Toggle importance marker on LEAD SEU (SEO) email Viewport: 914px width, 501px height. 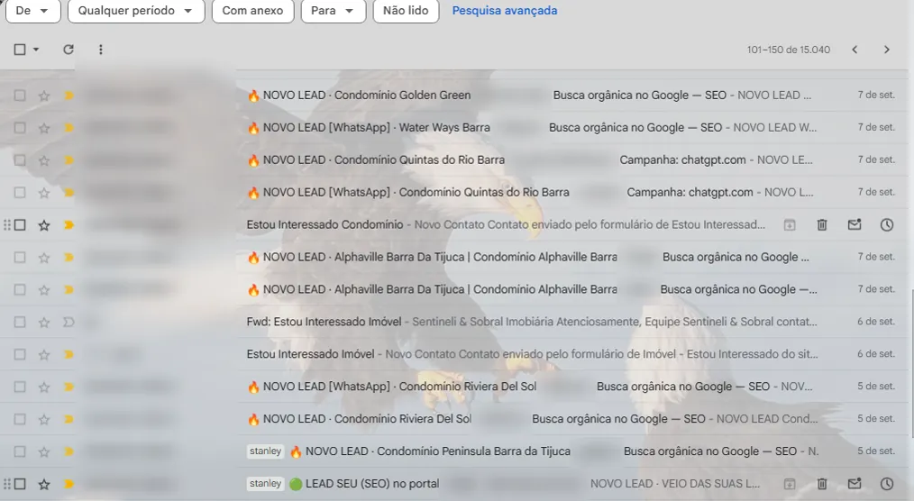pos(69,484)
